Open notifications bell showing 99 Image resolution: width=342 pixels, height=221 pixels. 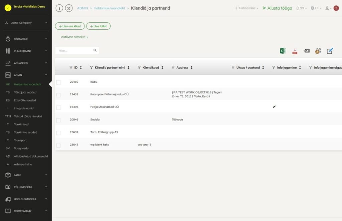pos(301,8)
